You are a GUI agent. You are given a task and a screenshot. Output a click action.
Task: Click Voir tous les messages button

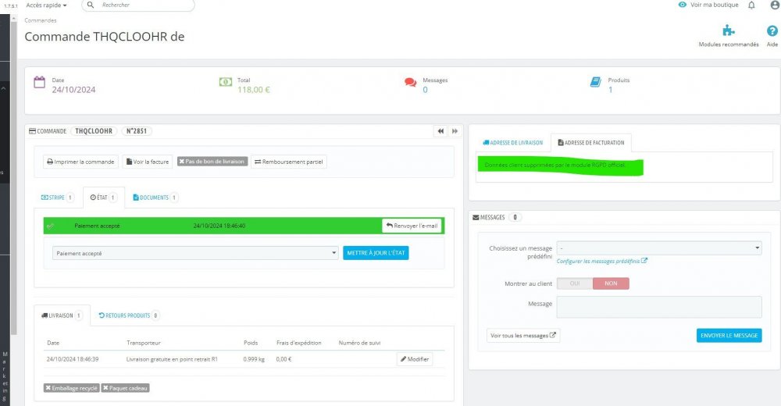click(x=523, y=336)
